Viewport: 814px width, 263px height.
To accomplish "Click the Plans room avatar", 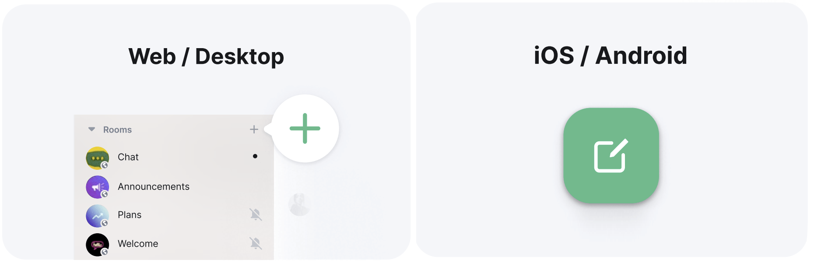I will tap(97, 216).
